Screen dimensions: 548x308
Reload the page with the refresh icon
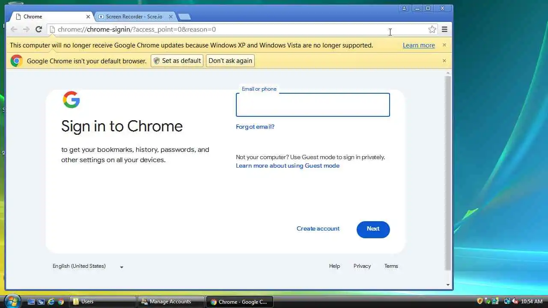[39, 29]
